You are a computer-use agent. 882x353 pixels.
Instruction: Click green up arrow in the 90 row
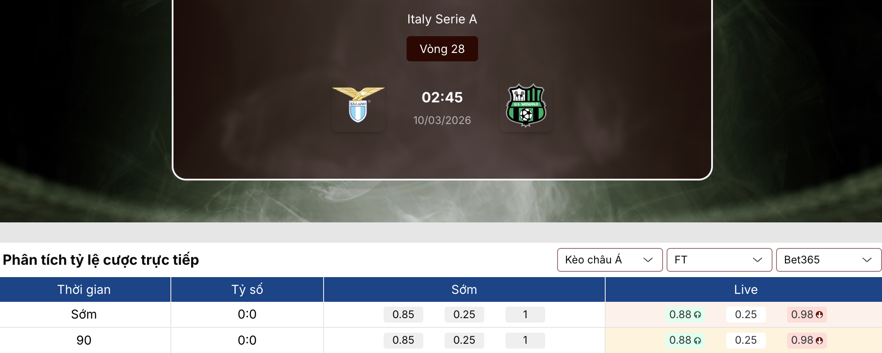697,341
